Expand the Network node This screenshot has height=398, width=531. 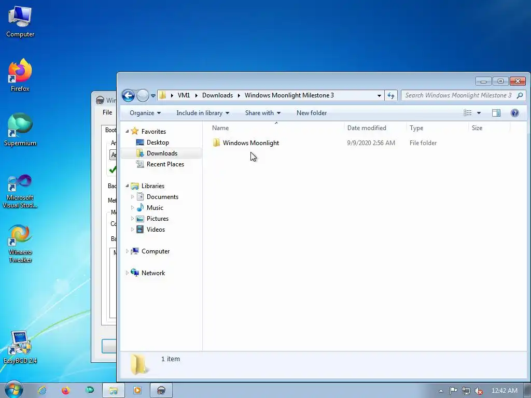[x=128, y=273]
